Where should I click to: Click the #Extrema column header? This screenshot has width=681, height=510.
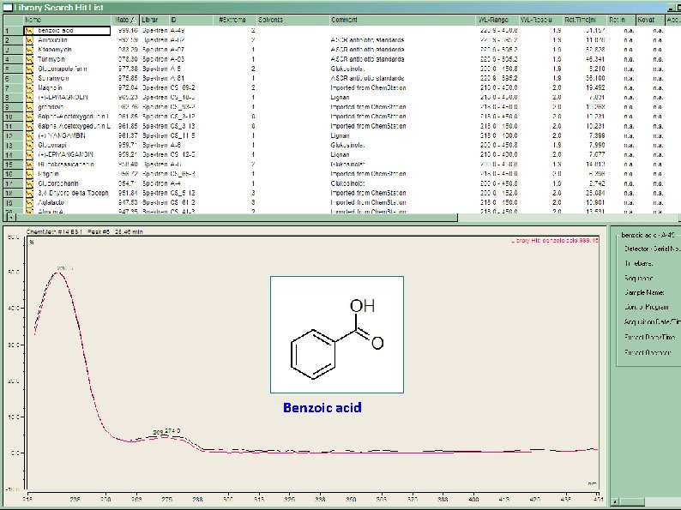coord(236,20)
